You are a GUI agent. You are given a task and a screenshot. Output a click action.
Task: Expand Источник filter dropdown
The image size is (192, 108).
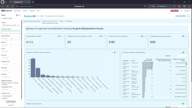10,58
